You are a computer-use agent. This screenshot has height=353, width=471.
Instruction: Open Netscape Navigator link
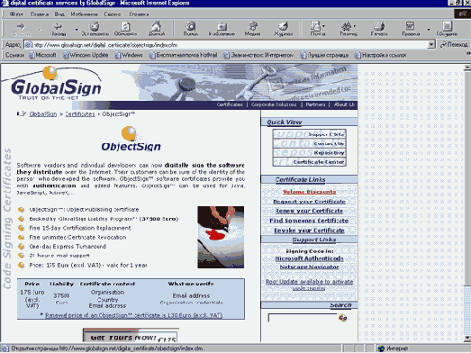coord(310,267)
